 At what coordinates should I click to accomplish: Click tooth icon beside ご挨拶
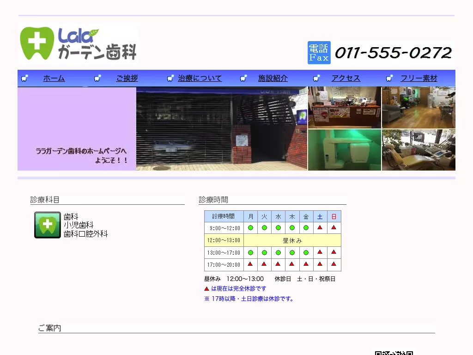click(x=98, y=79)
